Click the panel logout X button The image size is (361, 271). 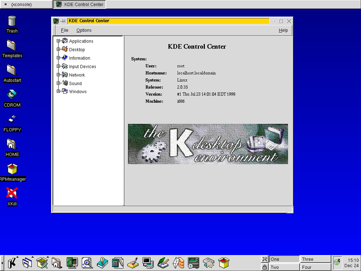pos(264,259)
